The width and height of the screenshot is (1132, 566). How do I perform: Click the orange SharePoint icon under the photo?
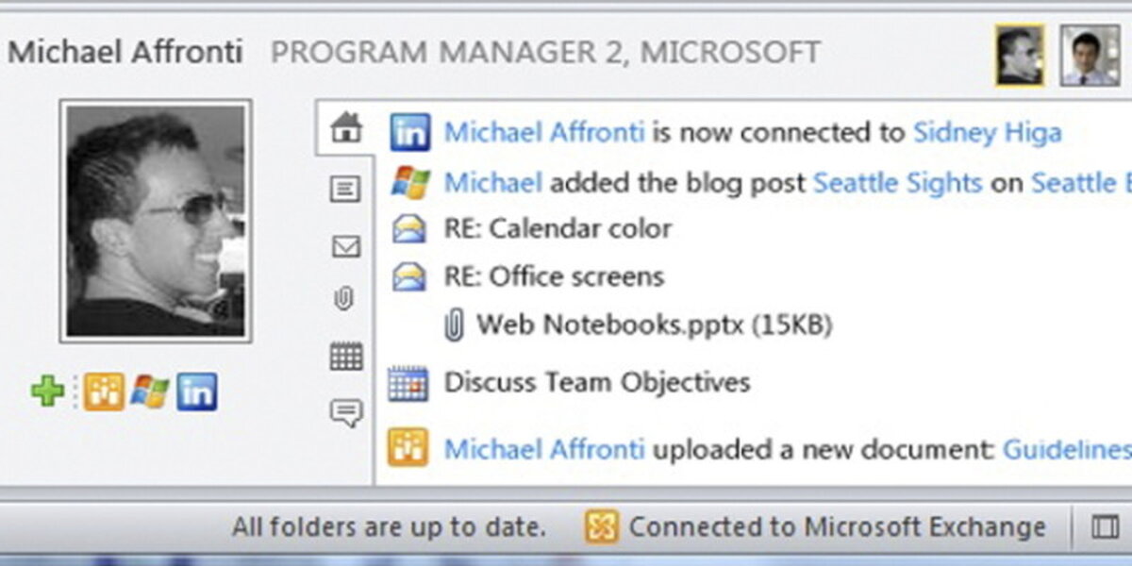point(104,391)
